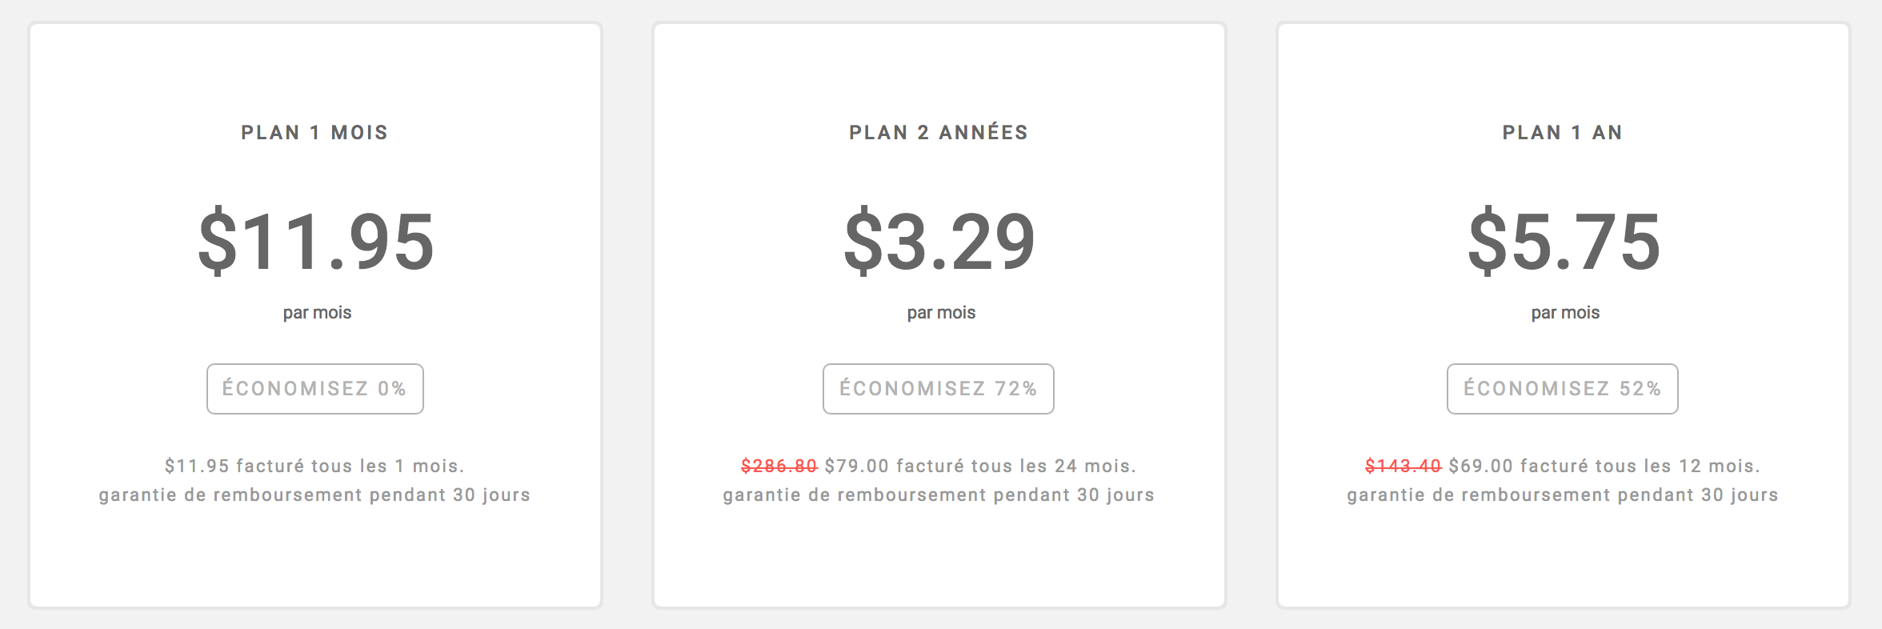The width and height of the screenshot is (1882, 629).
Task: Click the $3.29 monthly price
Action: tap(940, 242)
